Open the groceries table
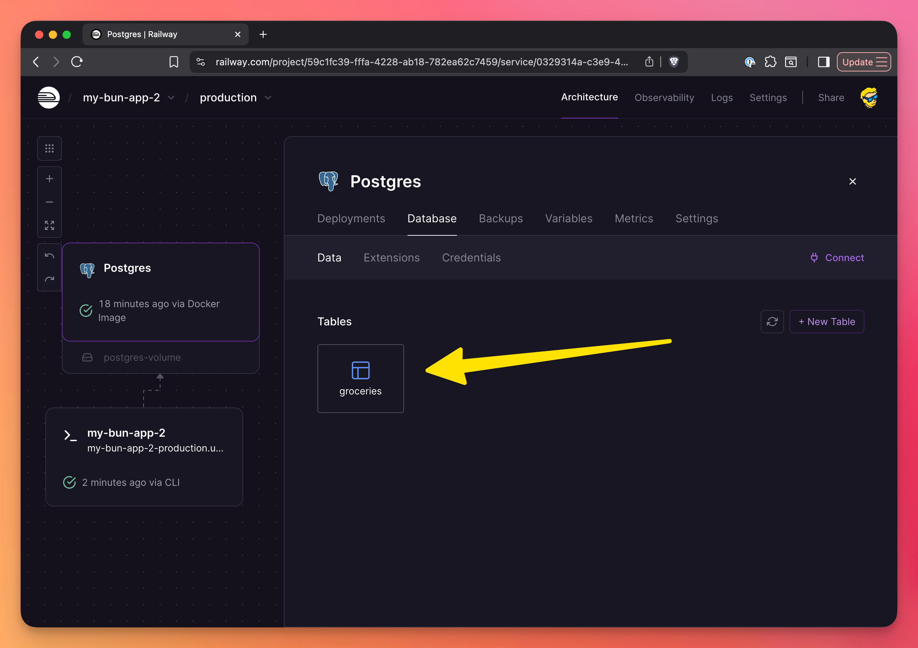Screen dimensions: 918x648 point(360,378)
